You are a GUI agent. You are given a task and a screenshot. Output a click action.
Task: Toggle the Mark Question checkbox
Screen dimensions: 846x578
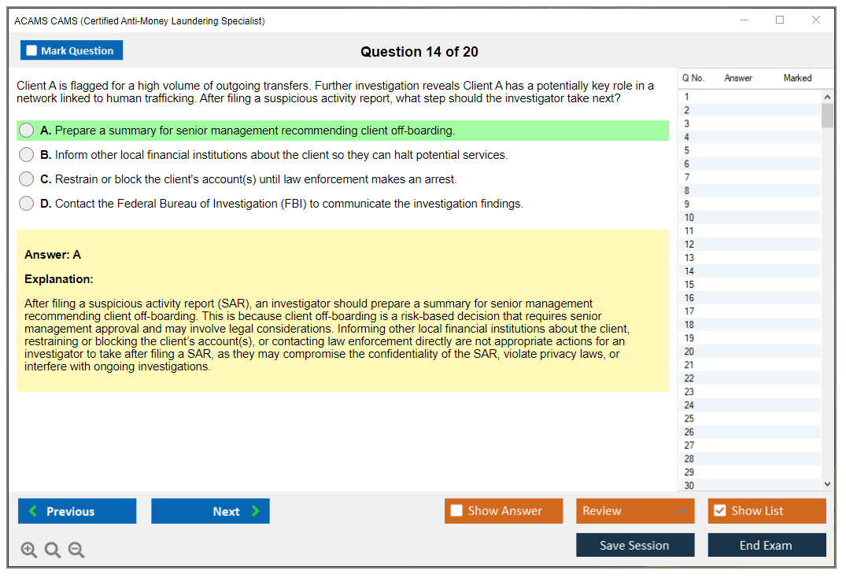[32, 51]
